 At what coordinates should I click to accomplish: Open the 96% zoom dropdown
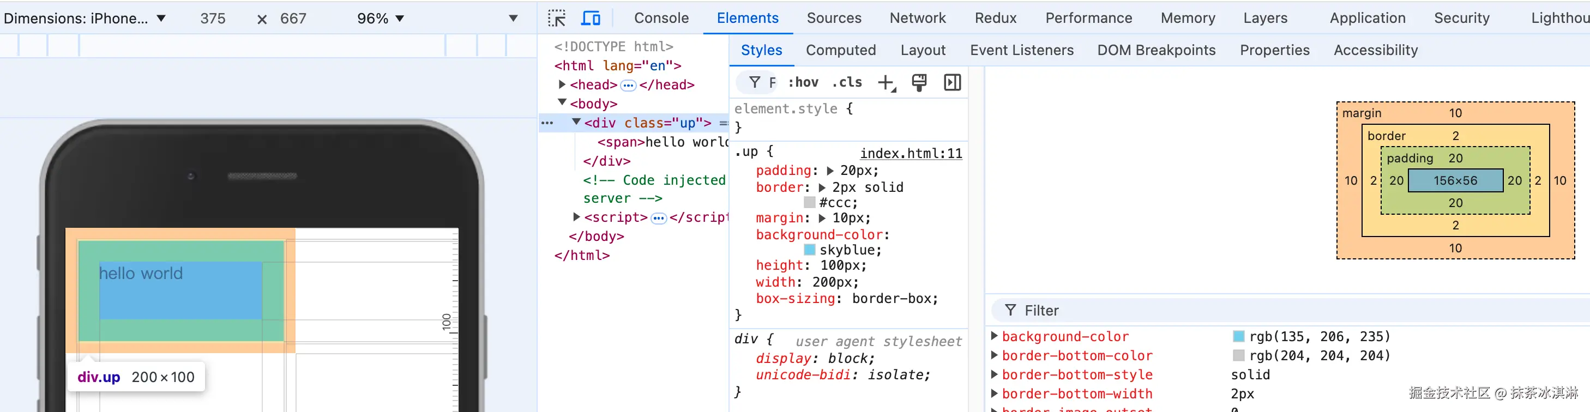380,19
